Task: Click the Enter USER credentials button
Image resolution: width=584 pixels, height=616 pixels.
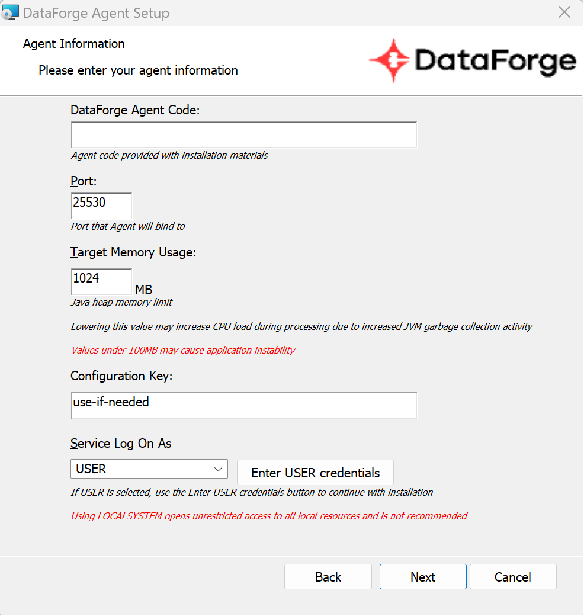Action: [x=315, y=473]
